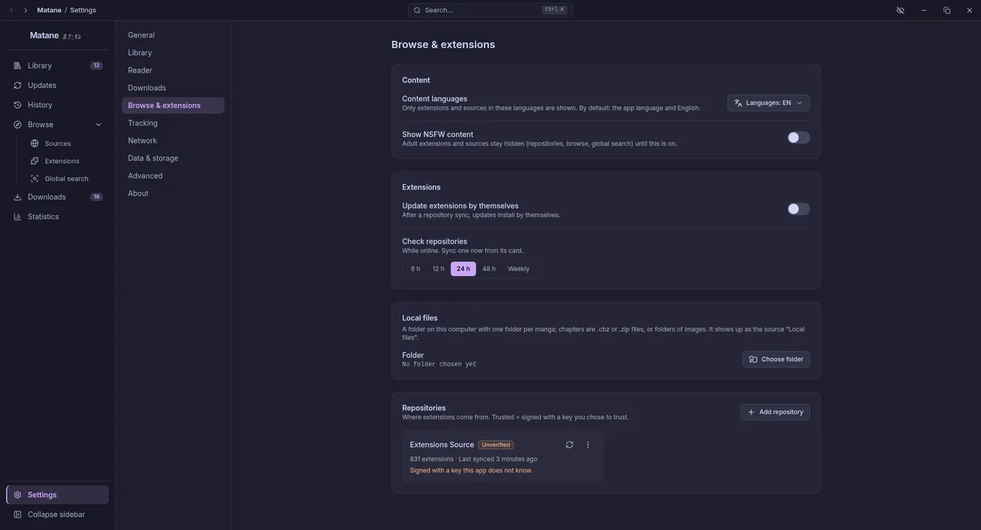Viewport: 981px width, 530px height.
Task: Enable Update extensions by themselves toggle
Action: click(799, 209)
